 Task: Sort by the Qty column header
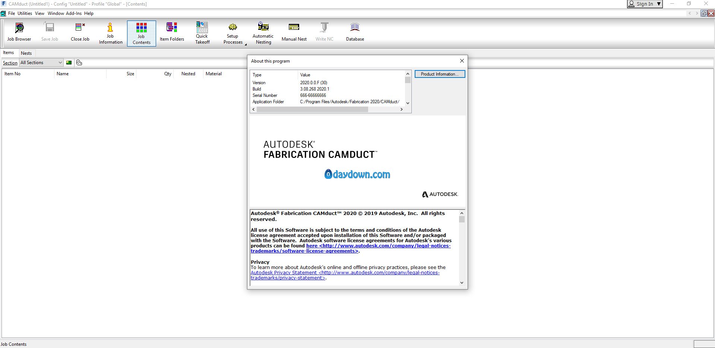[155, 74]
